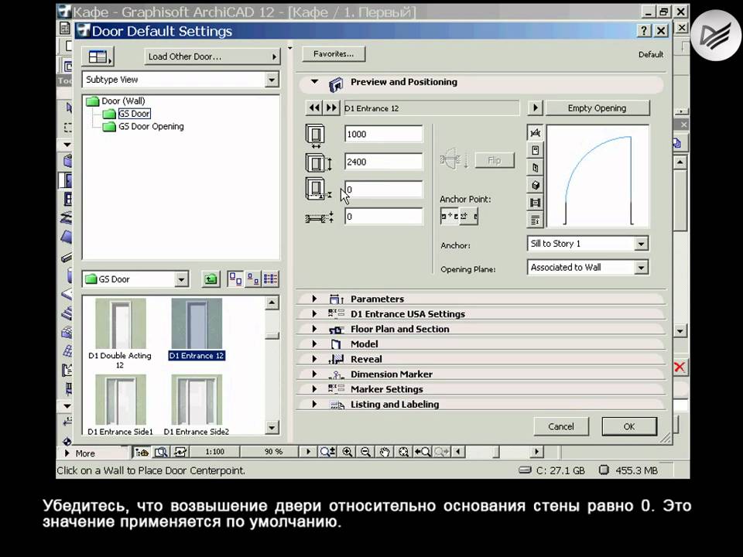Click the previous zoom icon
743x557 pixels.
point(423,452)
